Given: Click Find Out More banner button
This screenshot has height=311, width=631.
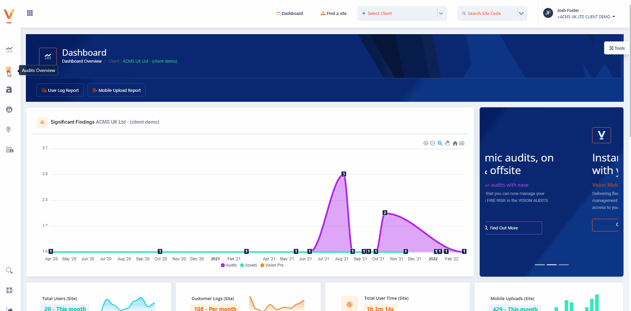Looking at the screenshot, I should click(x=513, y=228).
